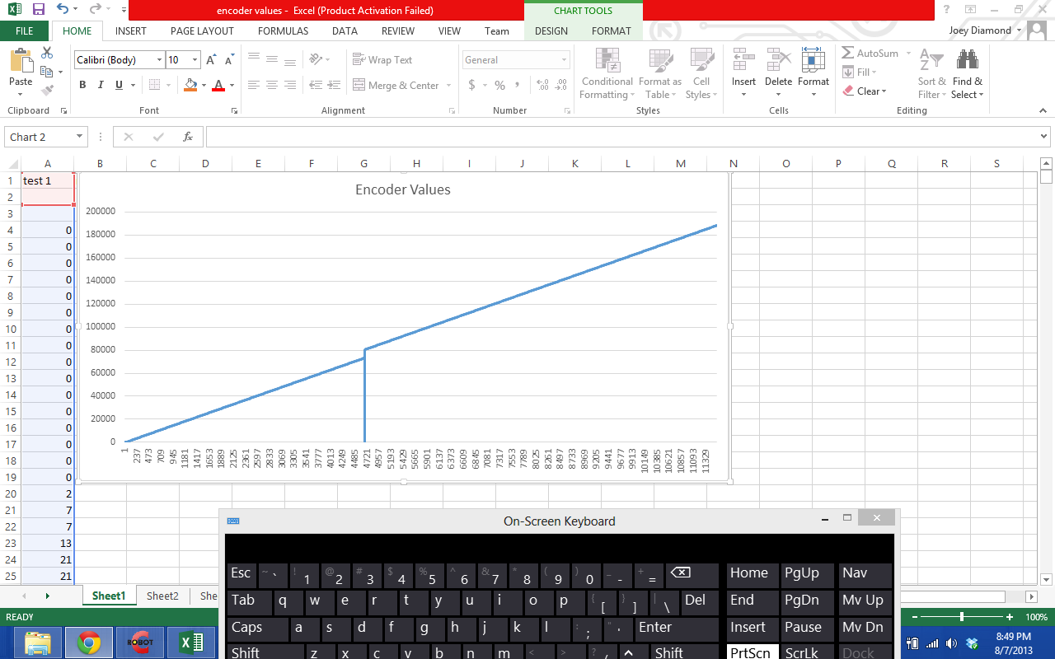Screen dimensions: 1055x659
Task: Open Chrome from the taskbar
Action: click(x=88, y=643)
